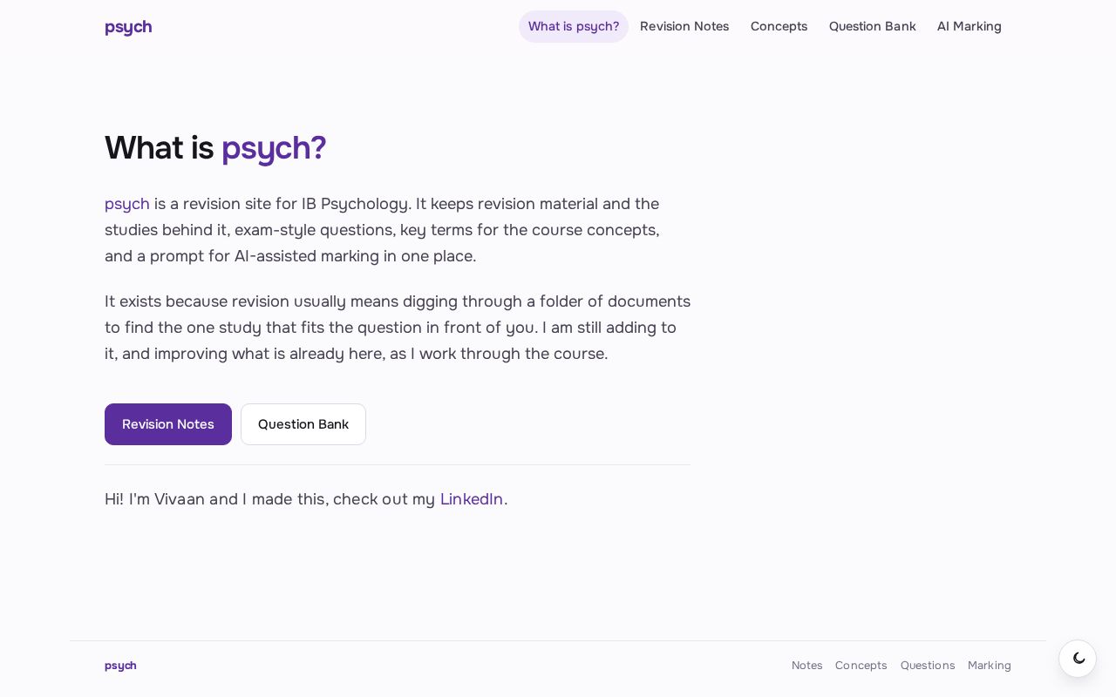Open Concepts in the top navigation
1116x697 pixels.
pos(779,26)
